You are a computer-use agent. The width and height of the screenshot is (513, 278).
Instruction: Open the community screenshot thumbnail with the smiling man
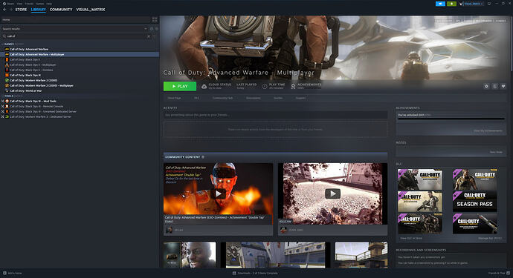190,255
